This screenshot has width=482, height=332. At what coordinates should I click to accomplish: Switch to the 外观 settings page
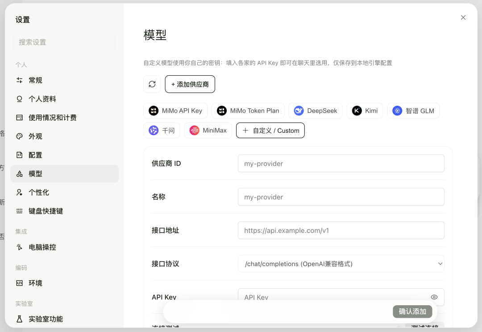click(x=64, y=136)
